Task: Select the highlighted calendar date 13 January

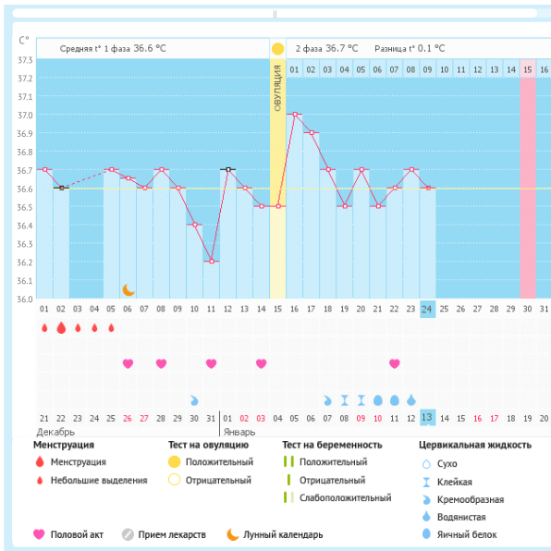Action: click(x=428, y=418)
